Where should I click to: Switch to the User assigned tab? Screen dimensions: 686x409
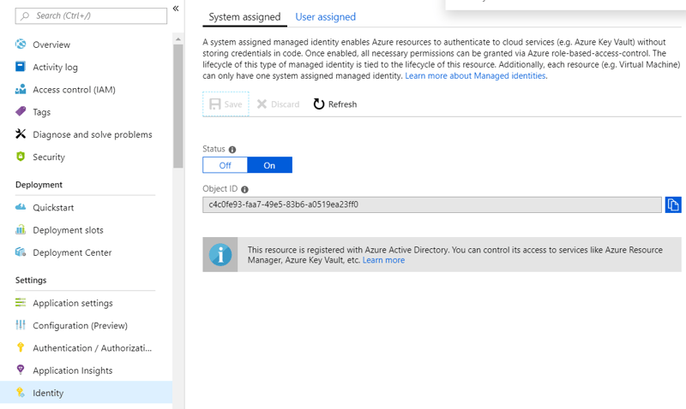click(326, 16)
